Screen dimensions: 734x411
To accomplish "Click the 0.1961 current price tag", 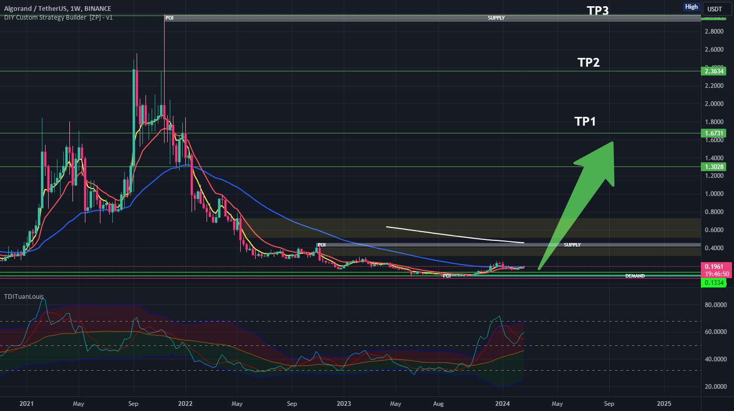I will pyautogui.click(x=716, y=266).
